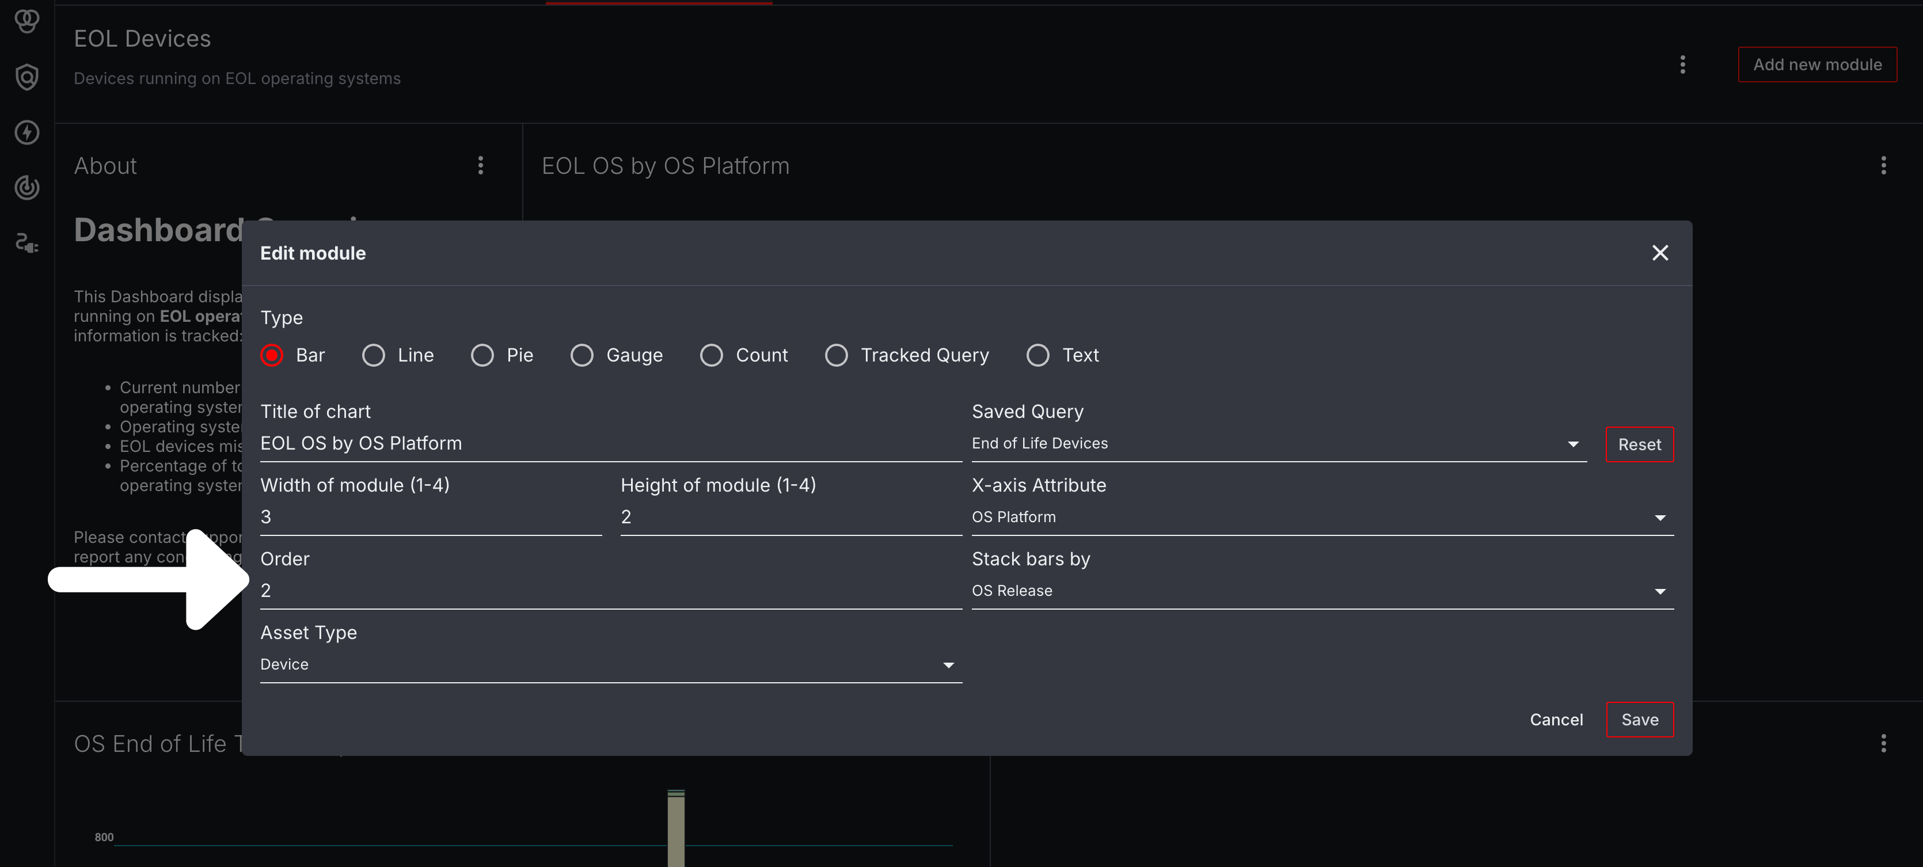
Task: Click the Reset button for Saved Query
Action: pos(1639,444)
